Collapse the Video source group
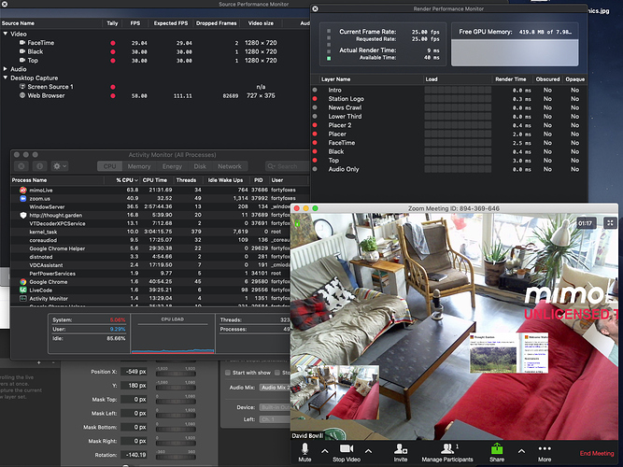623x467 pixels. 6,34
